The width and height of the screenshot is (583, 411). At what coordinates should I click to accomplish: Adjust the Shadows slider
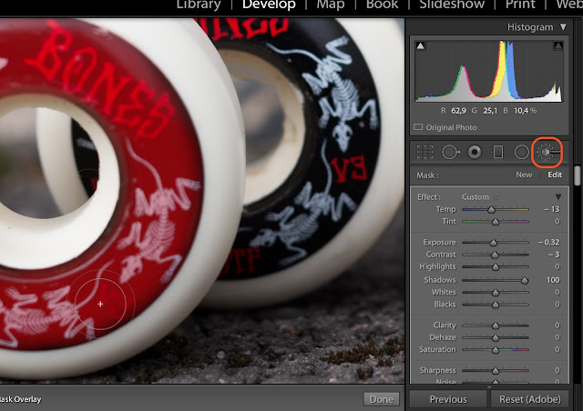[x=525, y=280]
